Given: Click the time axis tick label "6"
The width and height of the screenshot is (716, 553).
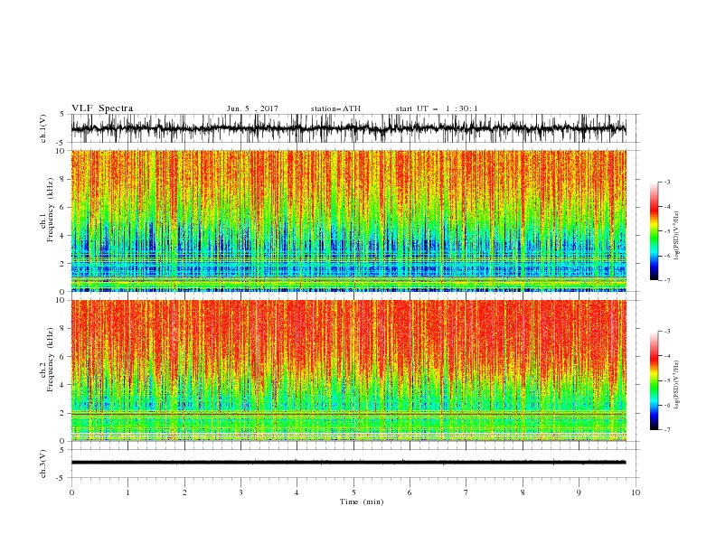Looking at the screenshot, I should 410,492.
